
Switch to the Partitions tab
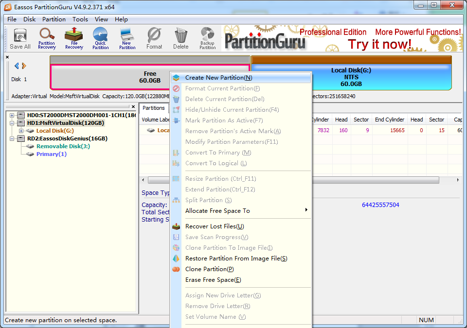(x=153, y=108)
